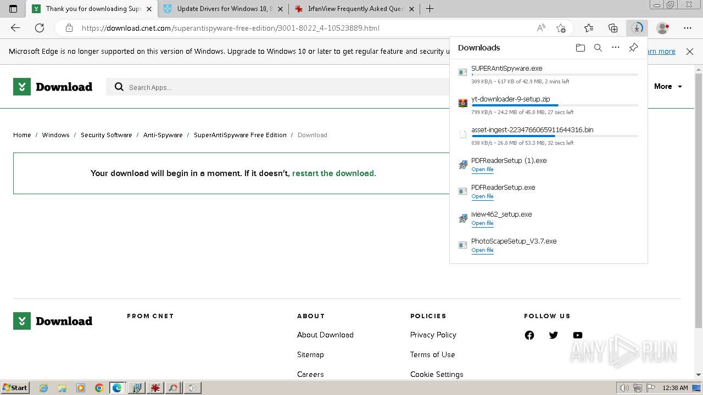Open YouTube follow icon
Screen dimensions: 703x395
(x=578, y=335)
